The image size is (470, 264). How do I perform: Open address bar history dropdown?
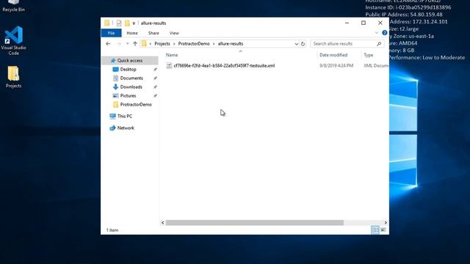point(296,44)
